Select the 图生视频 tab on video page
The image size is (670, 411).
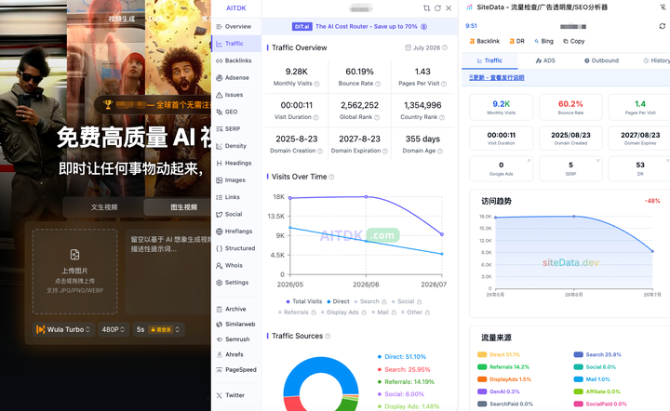click(183, 207)
